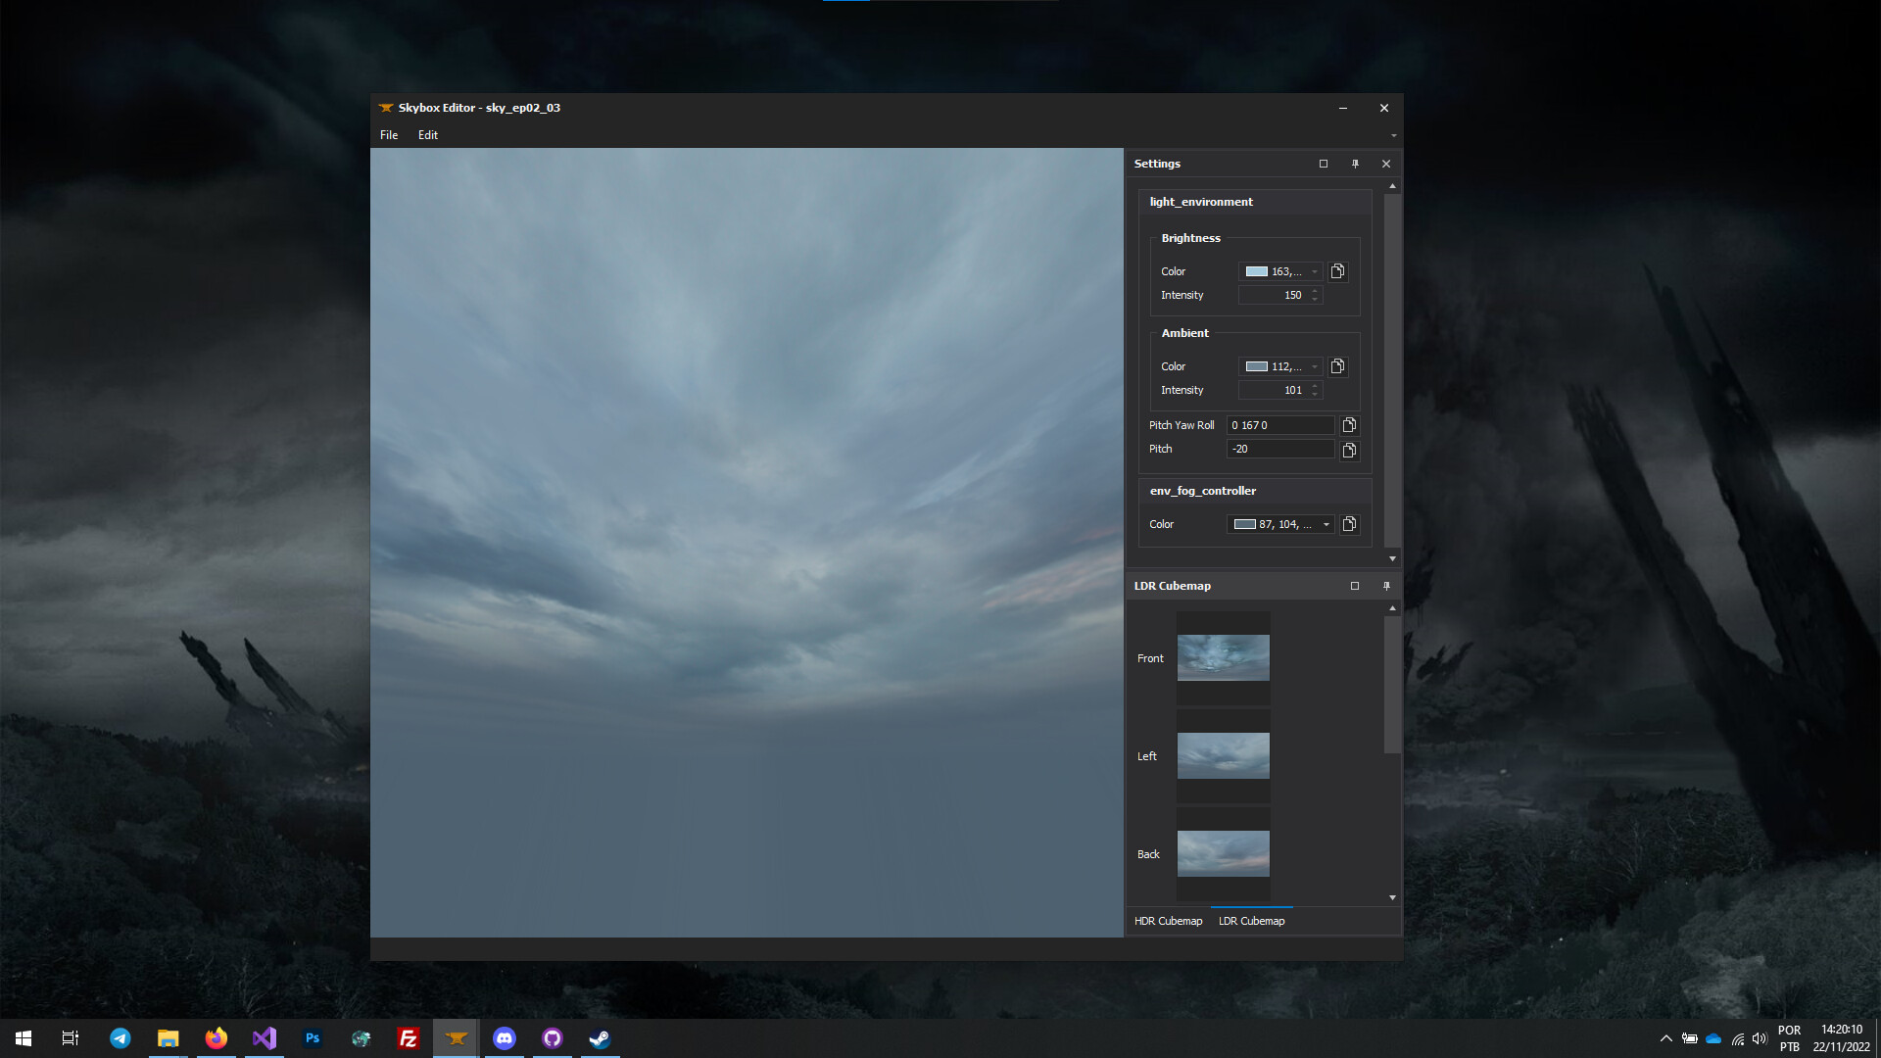Open the Edit menu
The width and height of the screenshot is (1881, 1058).
point(427,134)
